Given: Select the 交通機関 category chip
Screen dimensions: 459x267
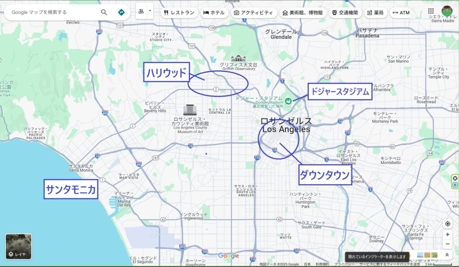Looking at the screenshot, I should pos(345,13).
